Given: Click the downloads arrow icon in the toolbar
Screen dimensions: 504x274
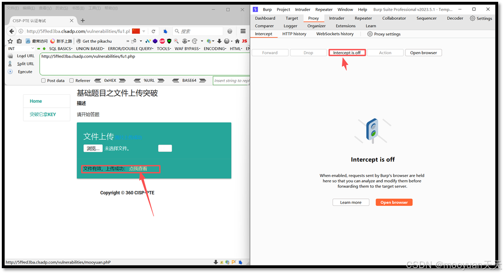Looking at the screenshot, I should pyautogui.click(x=219, y=41).
